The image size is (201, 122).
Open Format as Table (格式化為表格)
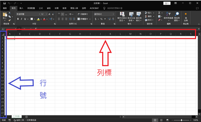[131, 17]
